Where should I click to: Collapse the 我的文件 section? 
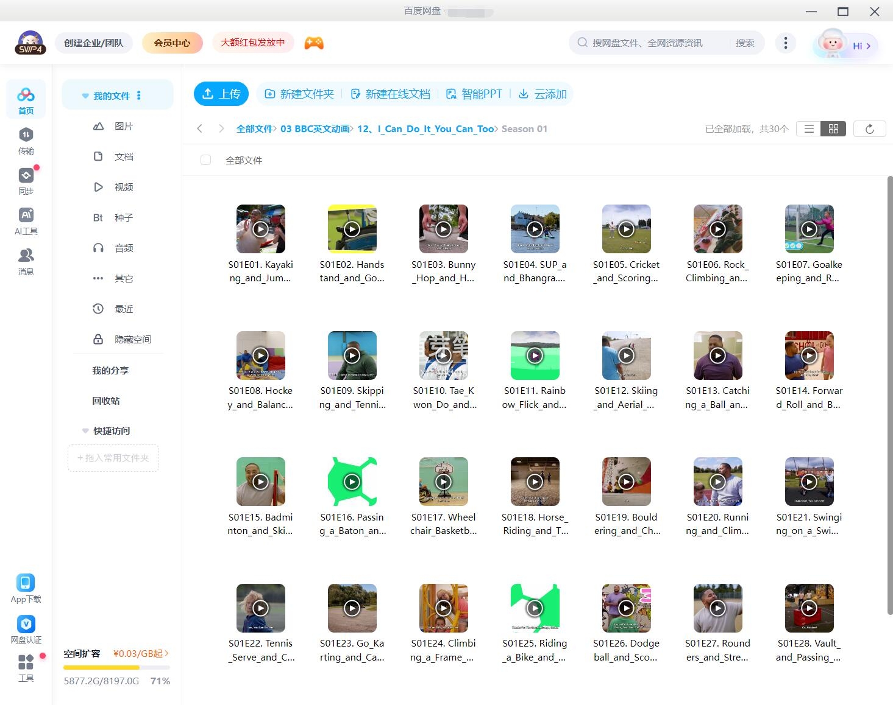85,95
